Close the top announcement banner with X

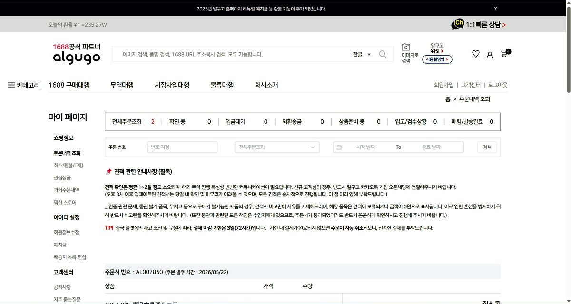(495, 9)
